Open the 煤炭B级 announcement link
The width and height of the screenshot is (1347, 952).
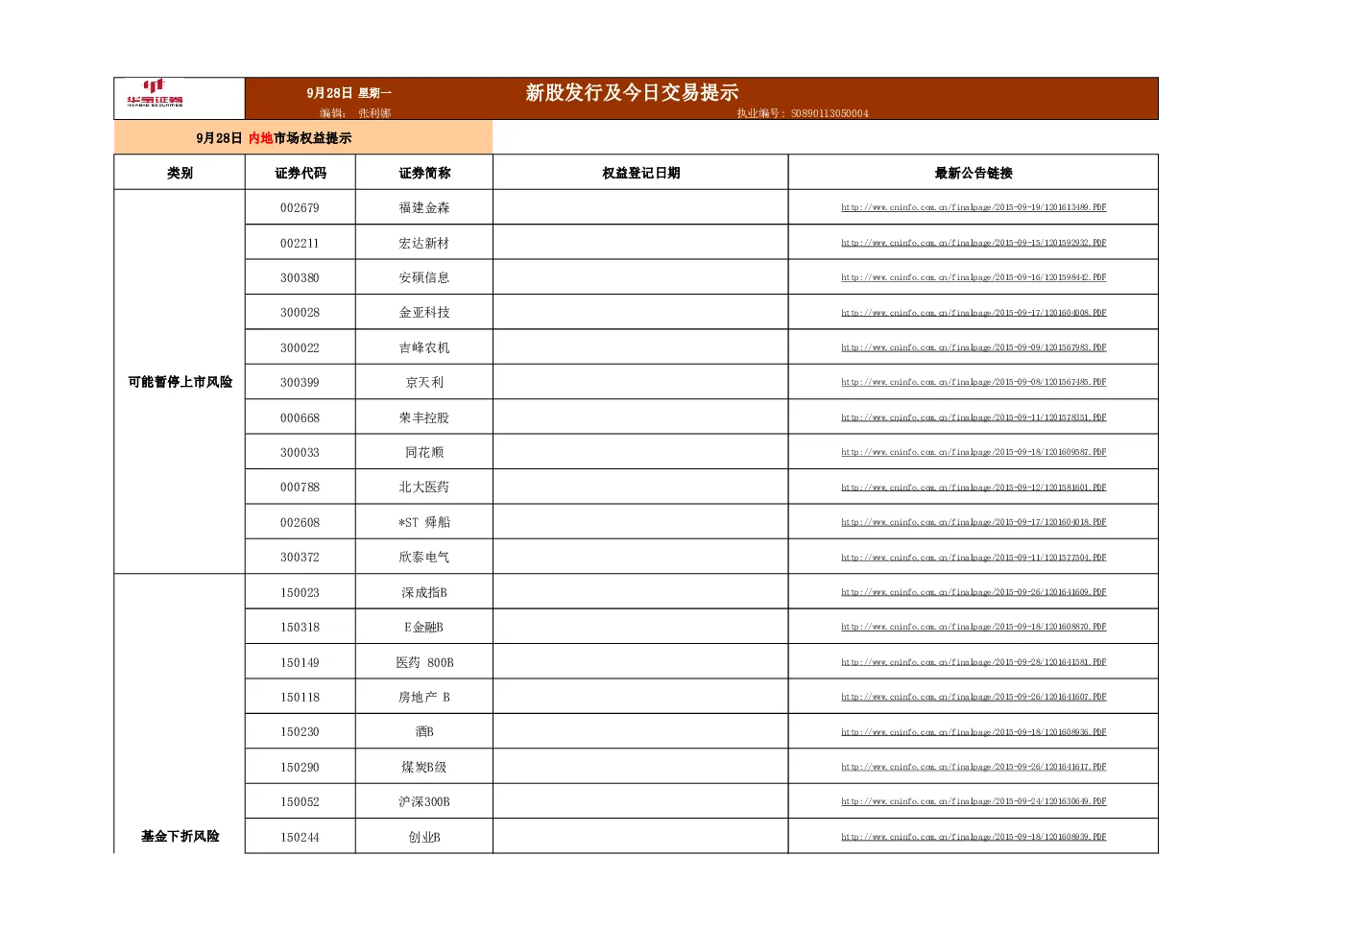click(x=974, y=767)
